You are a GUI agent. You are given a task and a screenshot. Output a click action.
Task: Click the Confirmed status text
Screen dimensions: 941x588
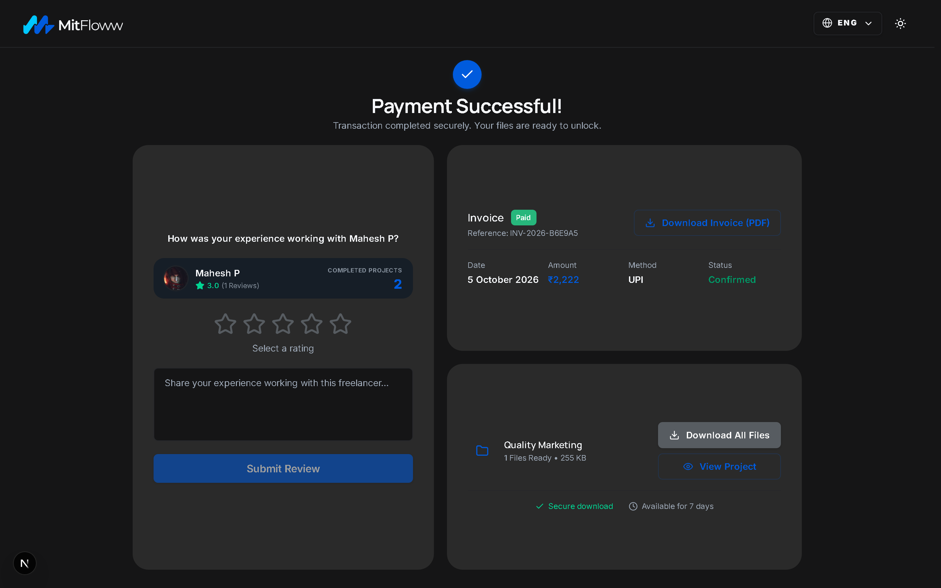732,280
